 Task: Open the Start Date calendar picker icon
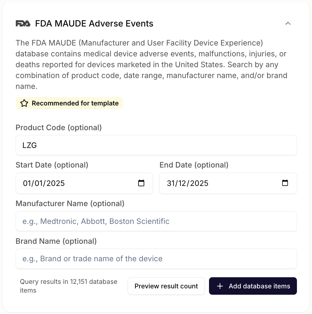(141, 183)
